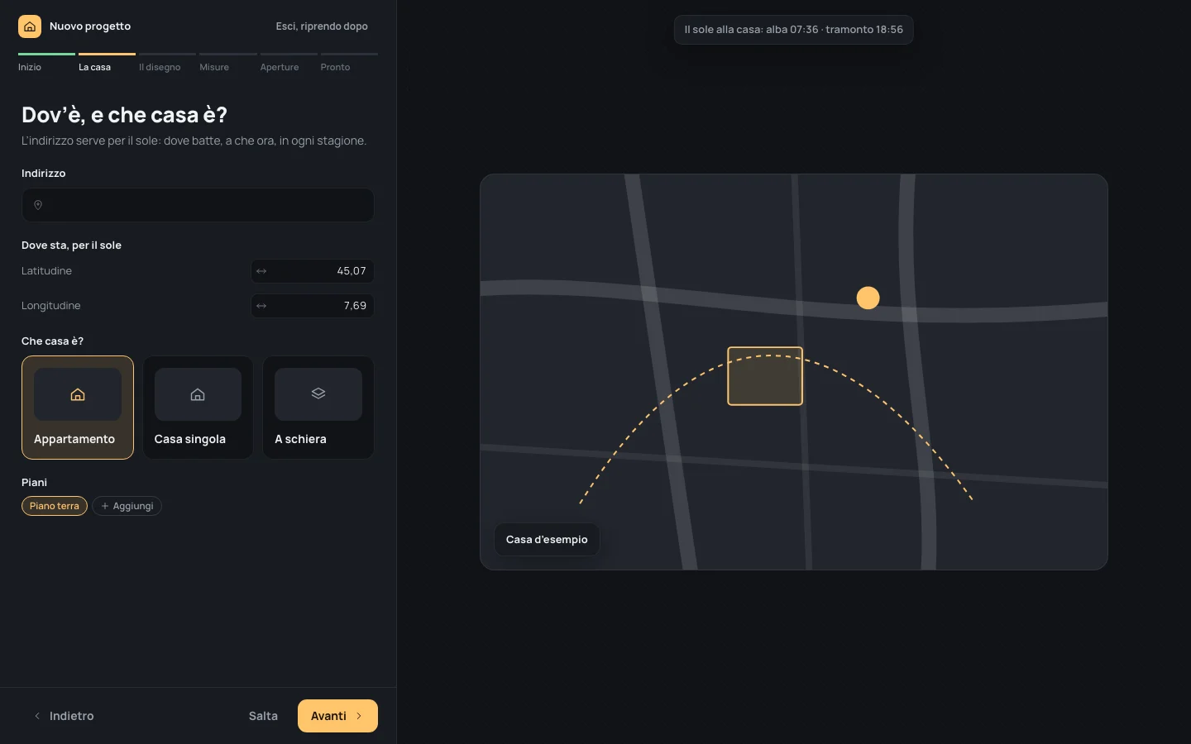
Task: Click the orange house logo icon
Action: [30, 26]
